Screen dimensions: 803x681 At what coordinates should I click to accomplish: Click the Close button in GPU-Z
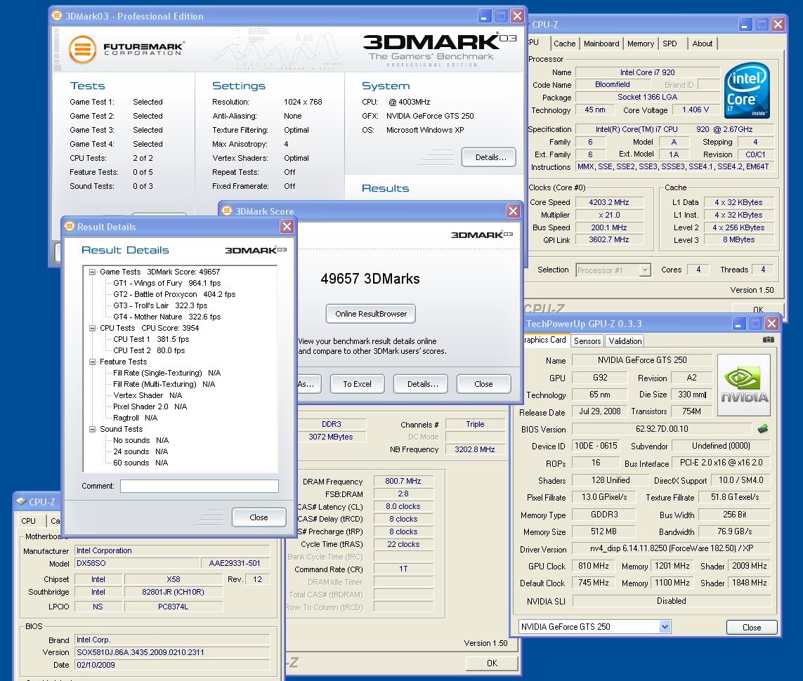751,627
